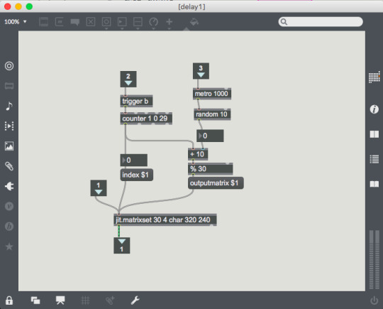
Task: Add a message box from toolbar
Action: tap(60, 22)
